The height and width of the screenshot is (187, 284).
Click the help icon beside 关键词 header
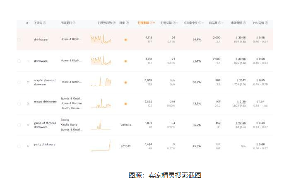click(x=45, y=23)
